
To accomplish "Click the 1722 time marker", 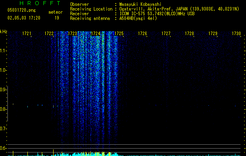I will [x=49, y=34].
